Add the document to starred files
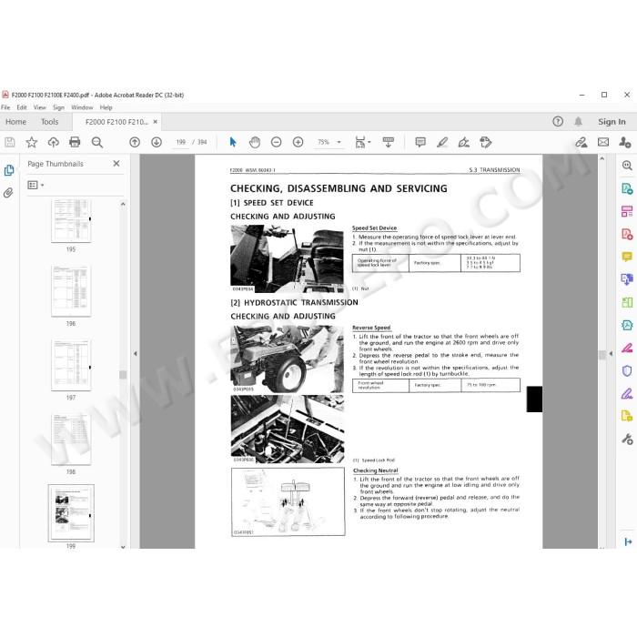Image resolution: width=637 pixels, height=637 pixels. pyautogui.click(x=31, y=142)
